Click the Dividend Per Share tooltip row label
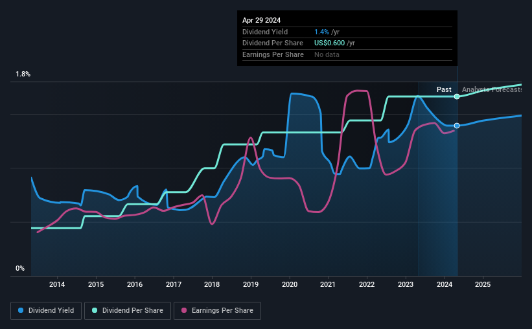 pos(273,43)
